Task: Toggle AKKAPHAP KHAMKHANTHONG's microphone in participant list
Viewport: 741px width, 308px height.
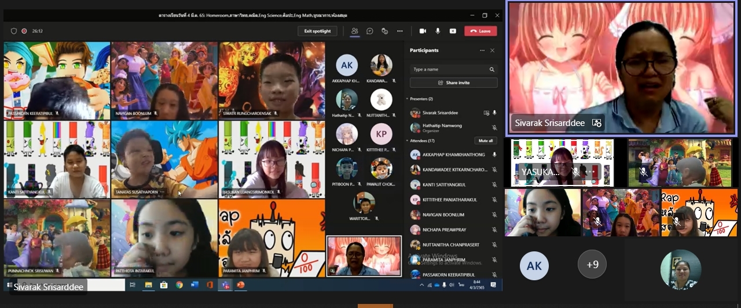Action: click(494, 155)
